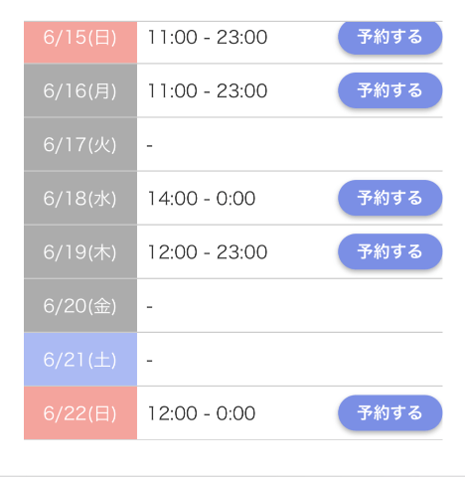This screenshot has width=465, height=477.
Task: Select the 6/16(月) date cell
Action: [x=80, y=90]
